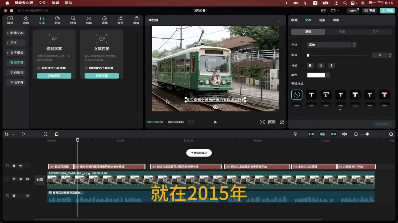Image resolution: width=398 pixels, height=223 pixels.
Task: Delete selected clip with trash icon
Action: (x=57, y=134)
